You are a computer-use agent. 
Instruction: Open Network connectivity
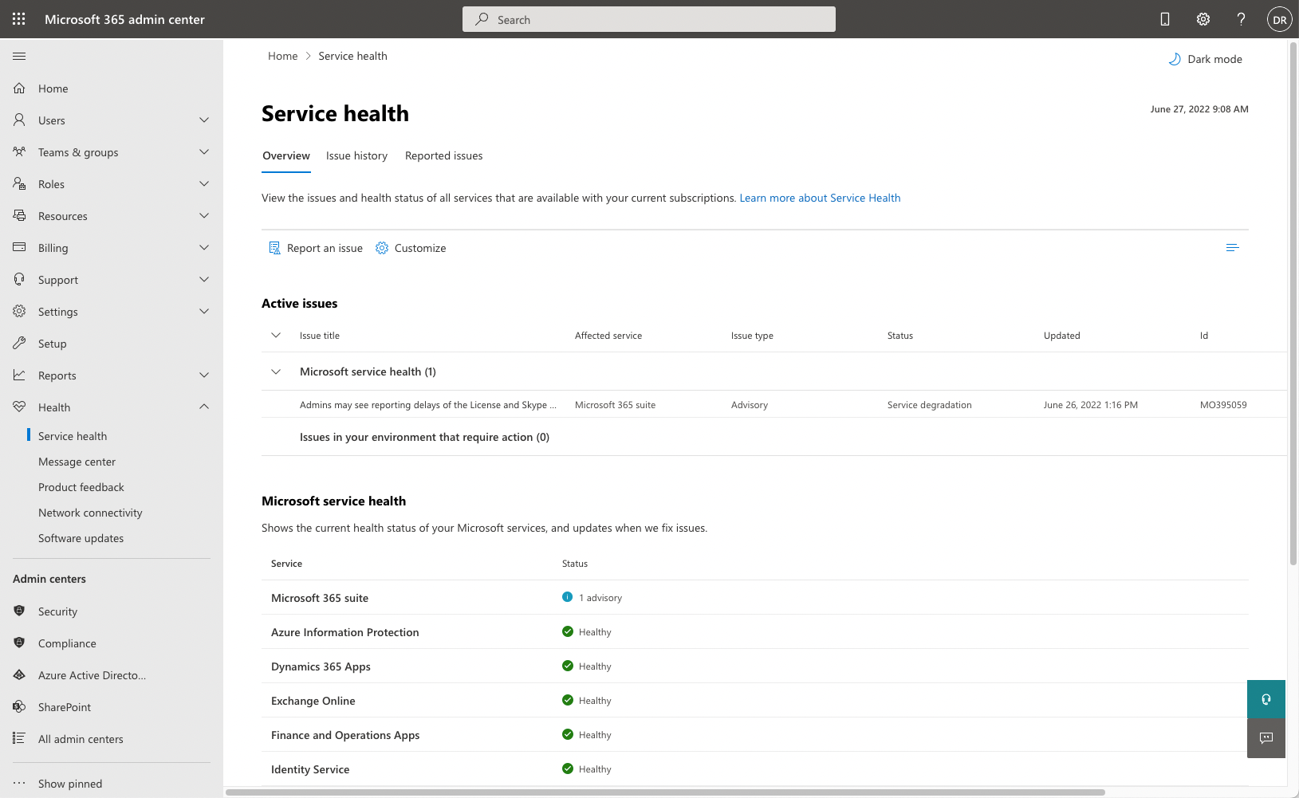(x=90, y=513)
